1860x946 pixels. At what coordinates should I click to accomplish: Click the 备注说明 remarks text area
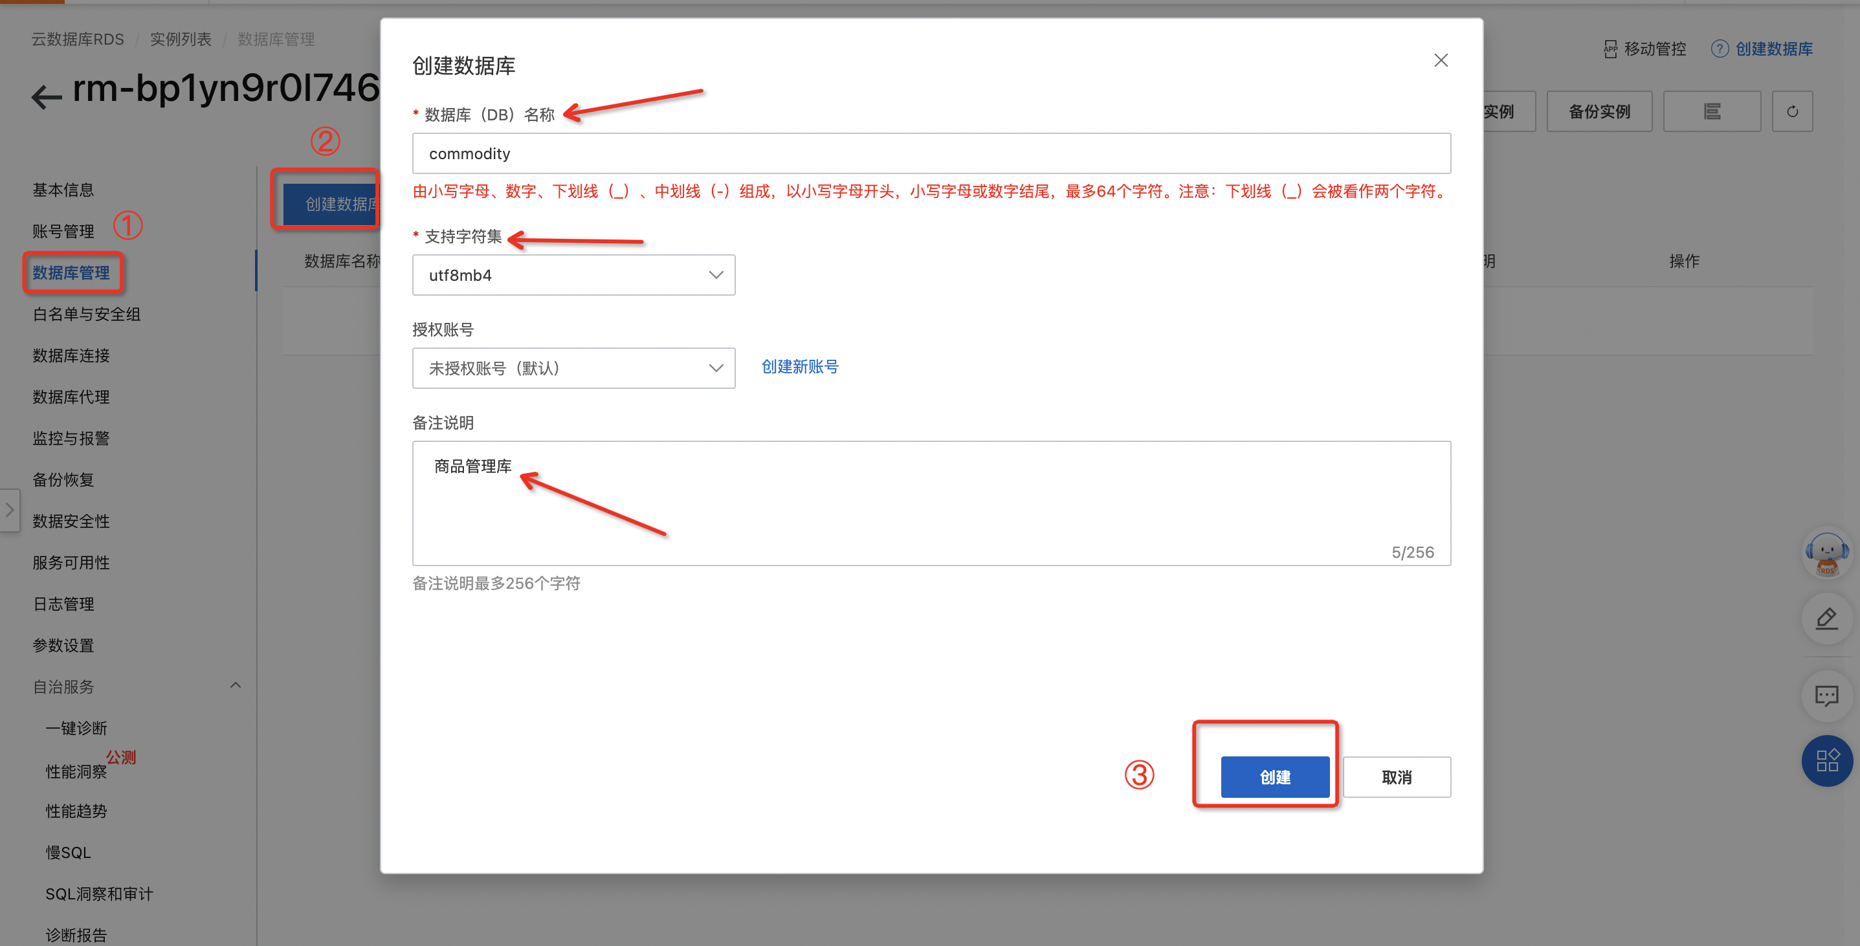(931, 503)
